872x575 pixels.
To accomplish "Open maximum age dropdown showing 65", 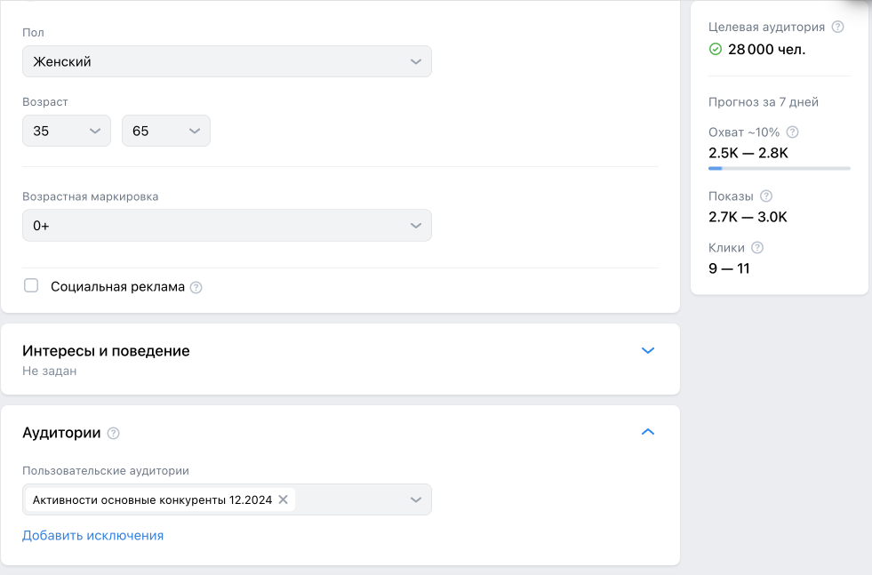I will pos(166,131).
